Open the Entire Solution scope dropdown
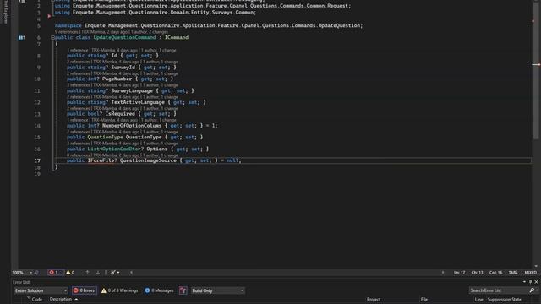 pos(41,290)
